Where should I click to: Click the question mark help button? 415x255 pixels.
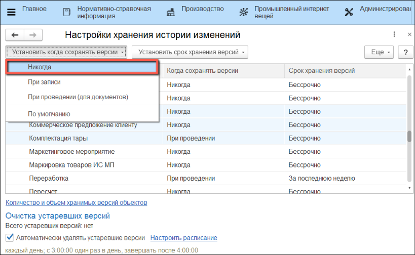405,52
